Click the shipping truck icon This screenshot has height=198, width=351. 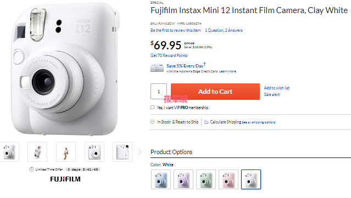tap(207, 122)
